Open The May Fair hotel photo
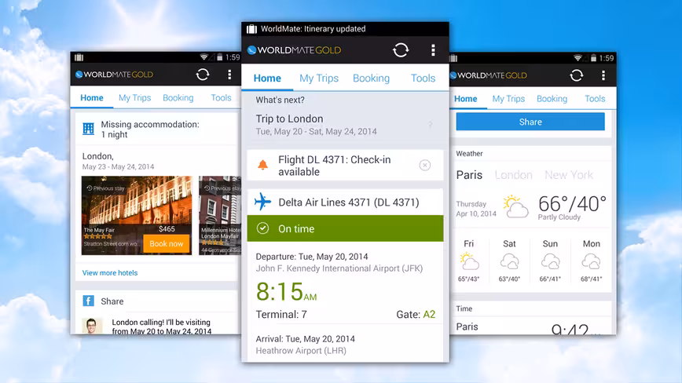This screenshot has width=682, height=383. point(137,215)
